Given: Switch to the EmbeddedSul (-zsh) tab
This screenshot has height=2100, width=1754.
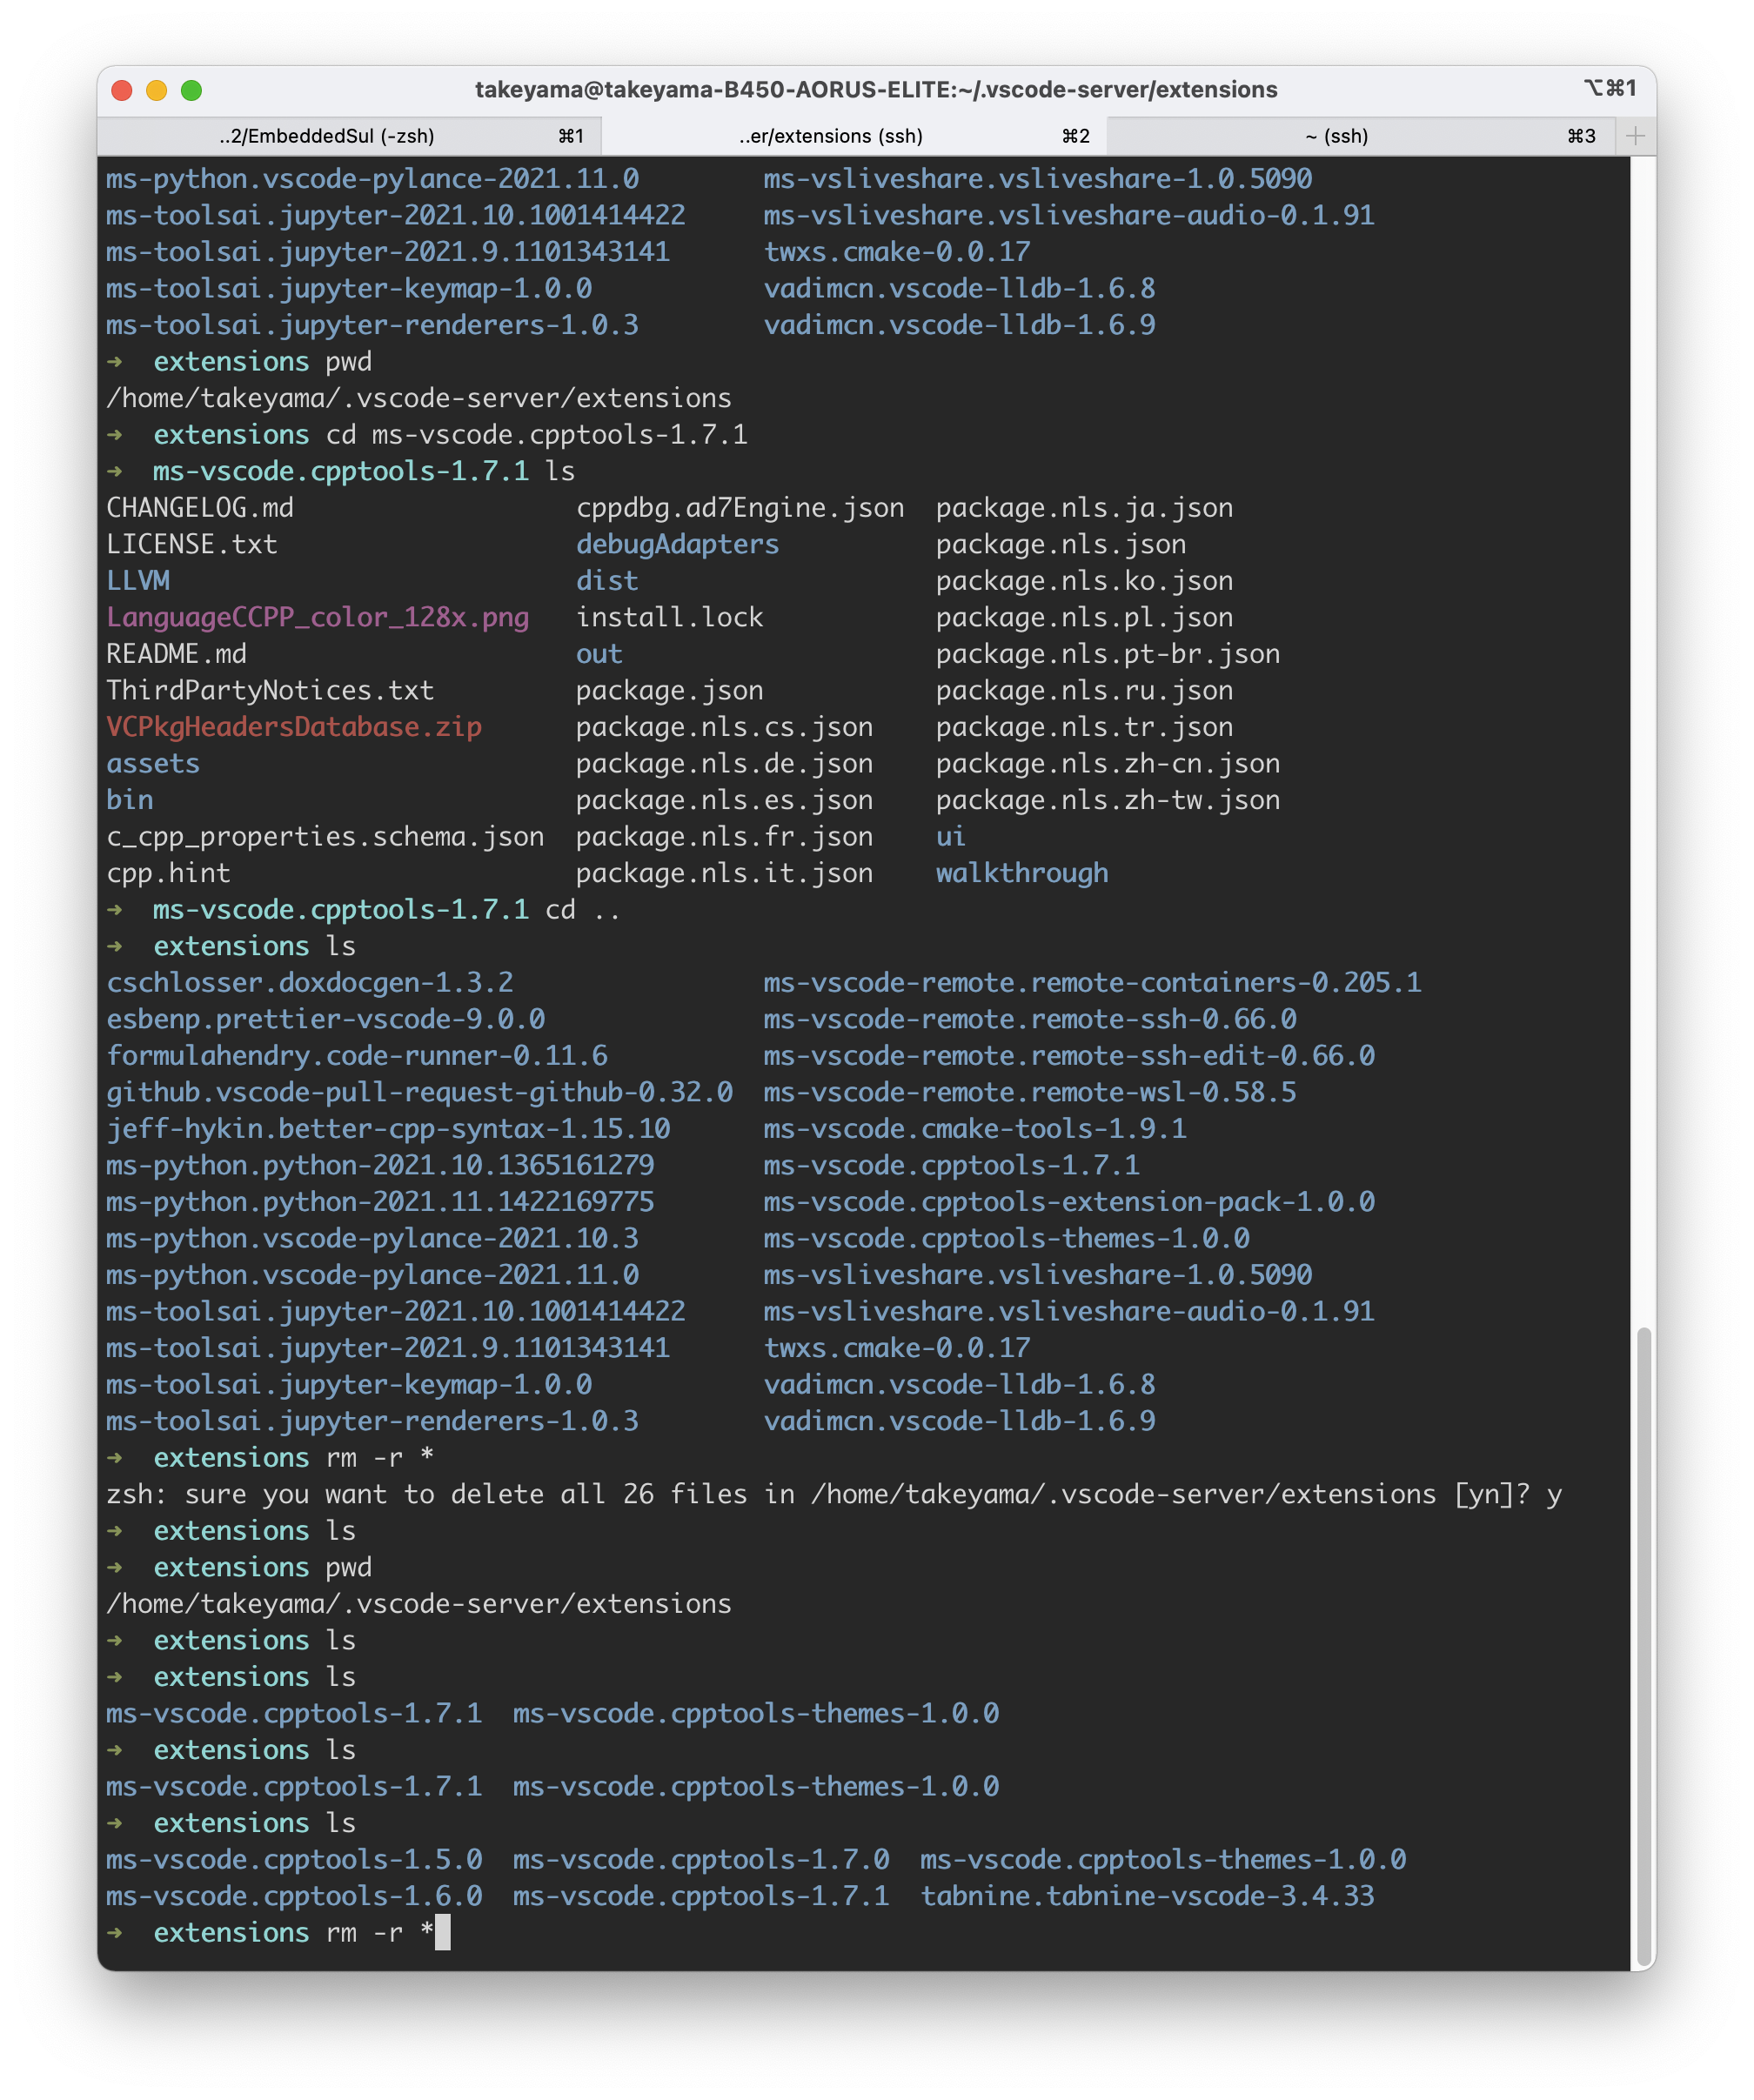Looking at the screenshot, I should 348,136.
